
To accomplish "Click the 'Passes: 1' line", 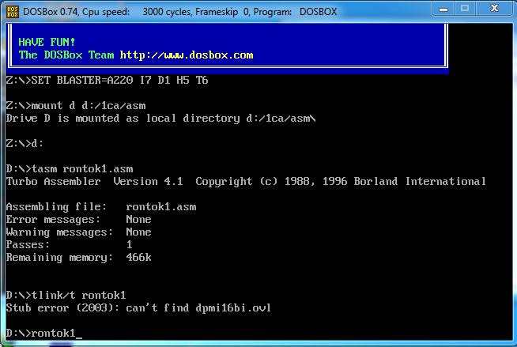I will pyautogui.click(x=70, y=244).
